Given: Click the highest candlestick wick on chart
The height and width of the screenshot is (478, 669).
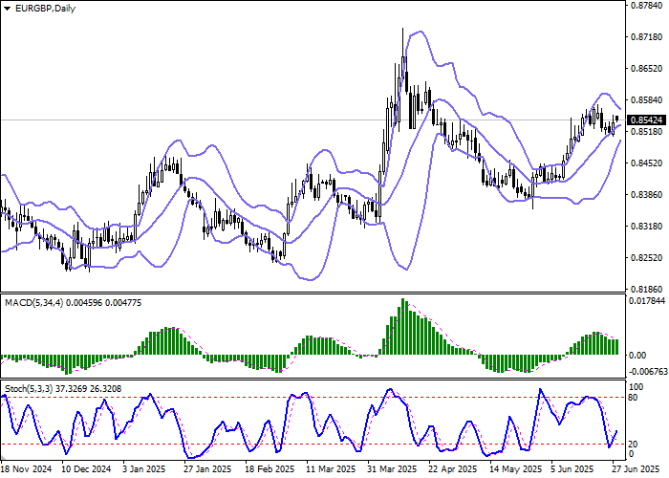Looking at the screenshot, I should point(402,31).
